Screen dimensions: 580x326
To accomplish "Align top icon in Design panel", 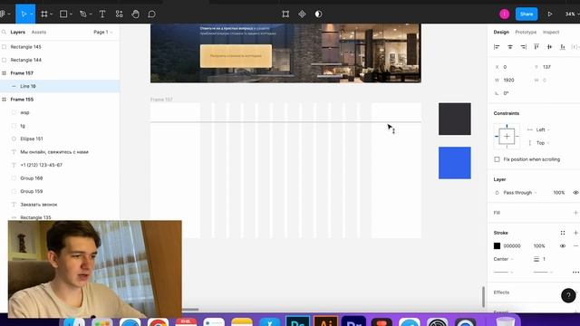I will tap(536, 46).
